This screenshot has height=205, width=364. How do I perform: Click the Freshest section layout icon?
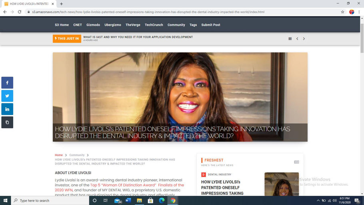pyautogui.click(x=296, y=162)
